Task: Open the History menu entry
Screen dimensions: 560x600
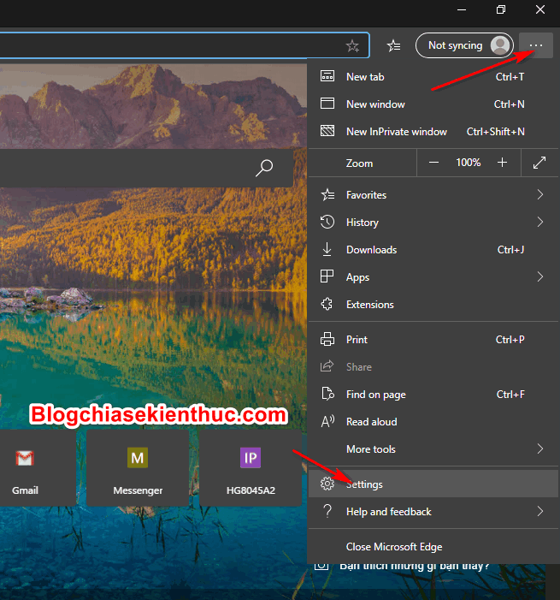Action: [433, 222]
